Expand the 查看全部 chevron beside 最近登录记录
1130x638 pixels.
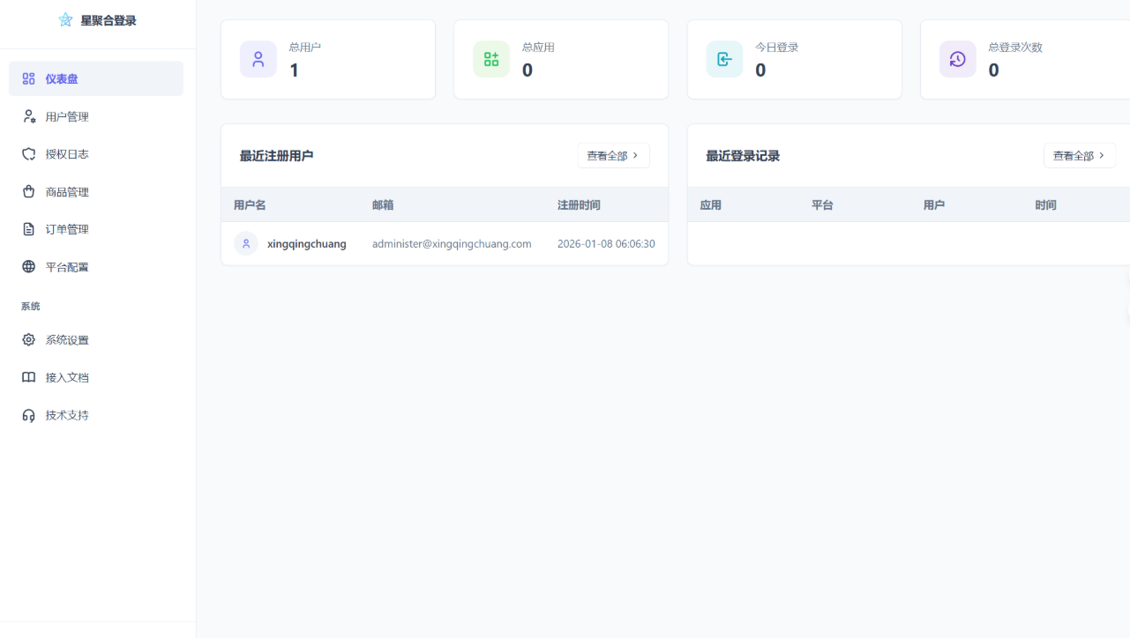(1100, 154)
